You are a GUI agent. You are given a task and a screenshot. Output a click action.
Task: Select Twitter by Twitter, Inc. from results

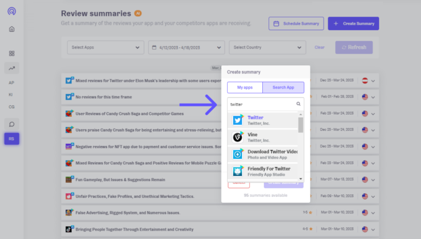263,120
